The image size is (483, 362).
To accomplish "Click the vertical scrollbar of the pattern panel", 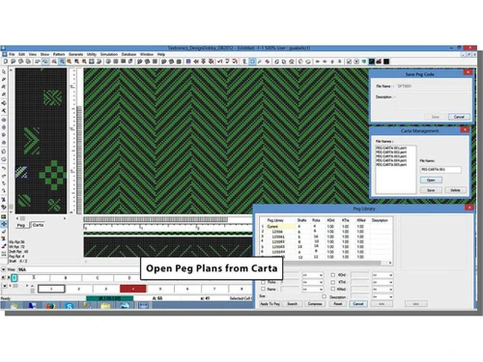I will click(x=11, y=140).
